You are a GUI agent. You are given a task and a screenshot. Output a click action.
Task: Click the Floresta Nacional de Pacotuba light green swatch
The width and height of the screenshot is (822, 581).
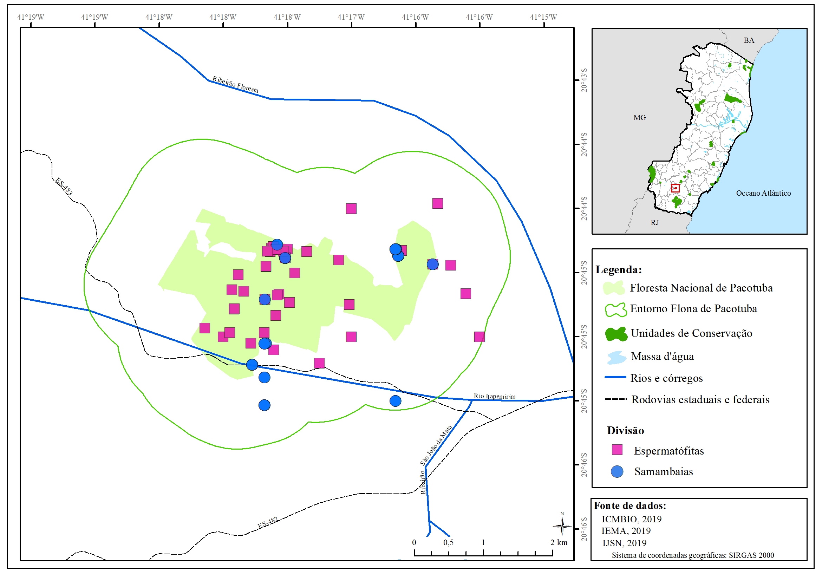click(x=614, y=288)
